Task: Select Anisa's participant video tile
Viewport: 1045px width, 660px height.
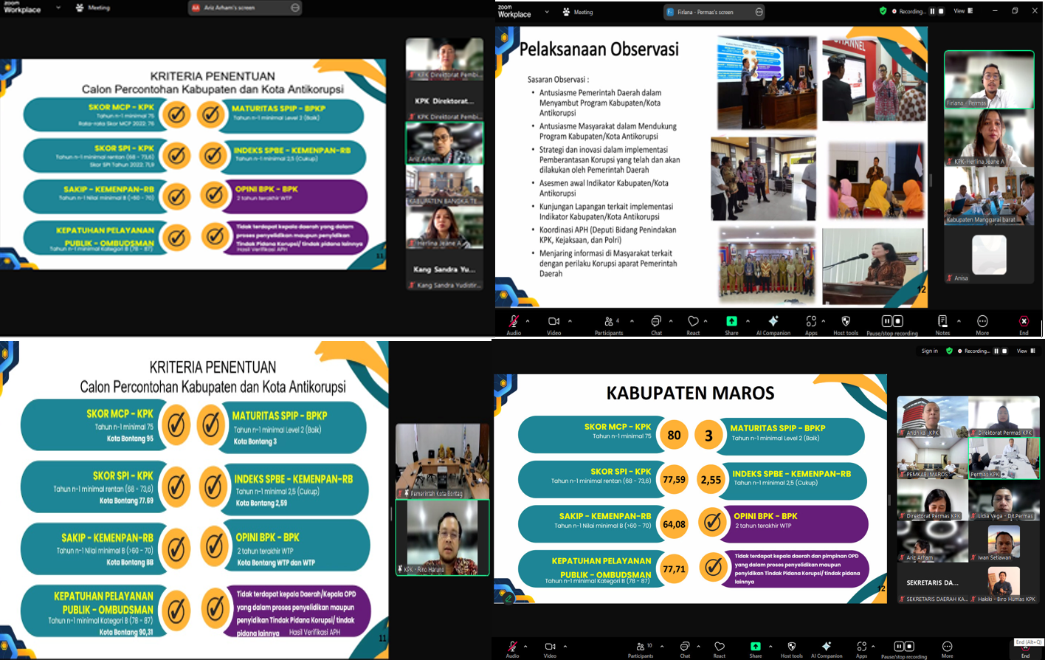Action: pyautogui.click(x=989, y=255)
